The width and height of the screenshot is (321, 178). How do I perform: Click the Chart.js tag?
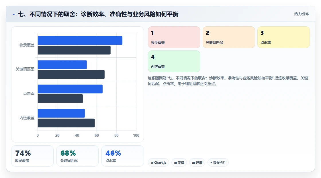pyautogui.click(x=158, y=163)
